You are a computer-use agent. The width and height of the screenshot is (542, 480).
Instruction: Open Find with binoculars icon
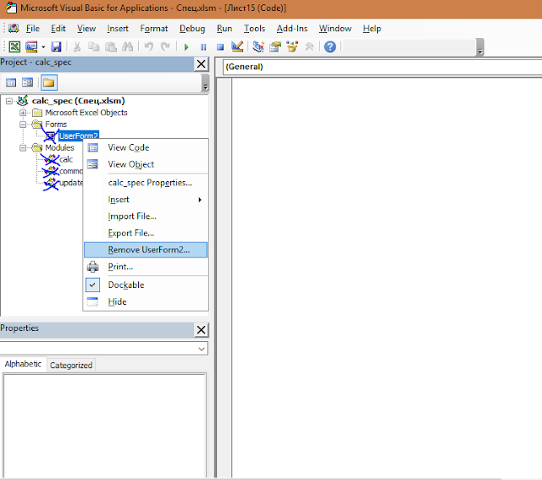(x=128, y=47)
